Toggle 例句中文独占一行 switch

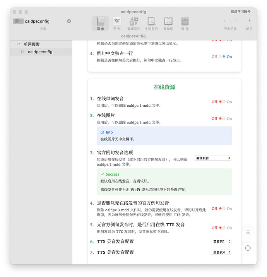(222, 56)
